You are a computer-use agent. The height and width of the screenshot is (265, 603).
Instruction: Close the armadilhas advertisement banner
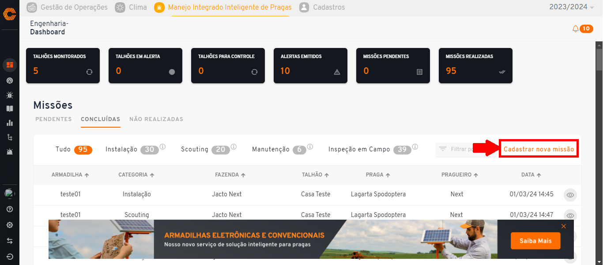(x=564, y=226)
